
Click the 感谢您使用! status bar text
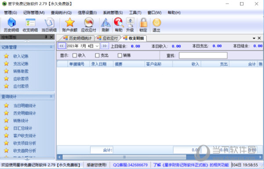point(97,165)
